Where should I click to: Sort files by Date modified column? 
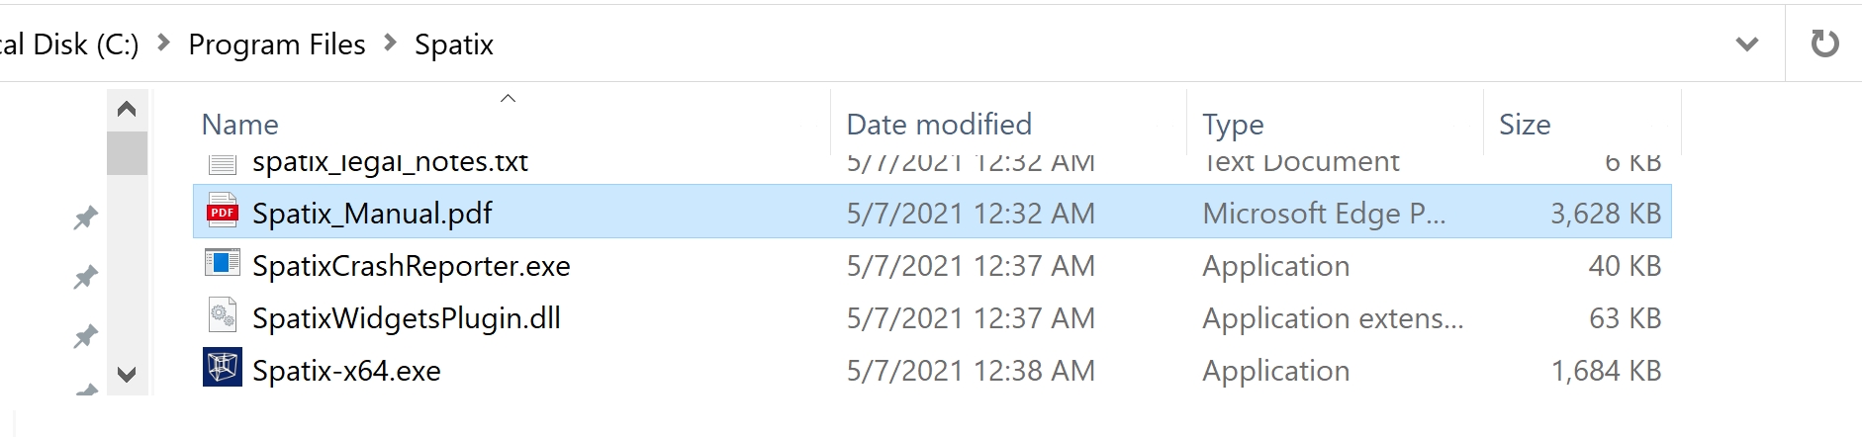(x=939, y=125)
